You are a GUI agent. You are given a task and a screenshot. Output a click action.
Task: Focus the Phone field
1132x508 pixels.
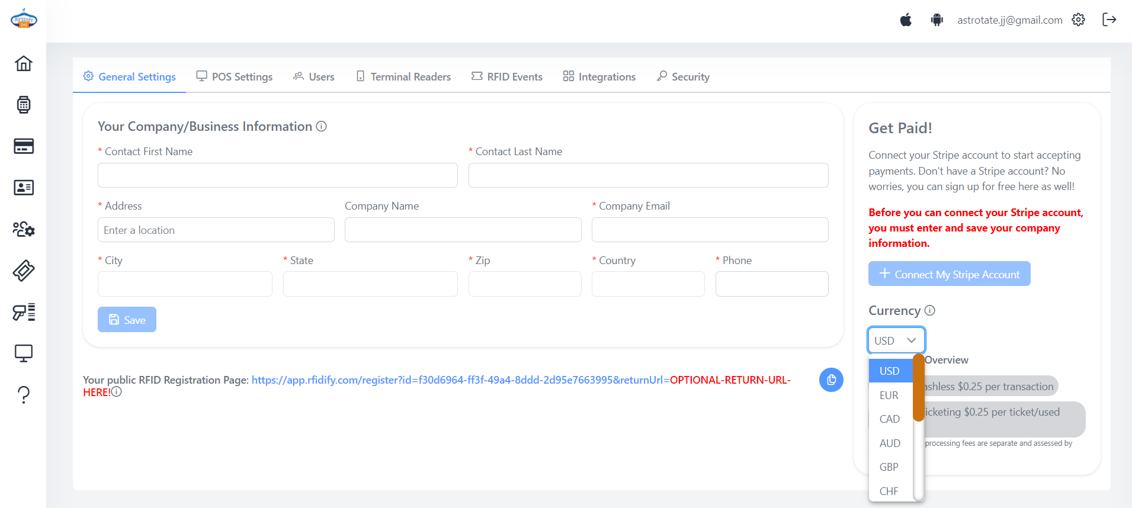click(772, 284)
